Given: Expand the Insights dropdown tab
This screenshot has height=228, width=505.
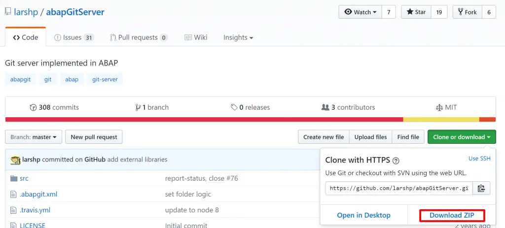Looking at the screenshot, I should 238,37.
